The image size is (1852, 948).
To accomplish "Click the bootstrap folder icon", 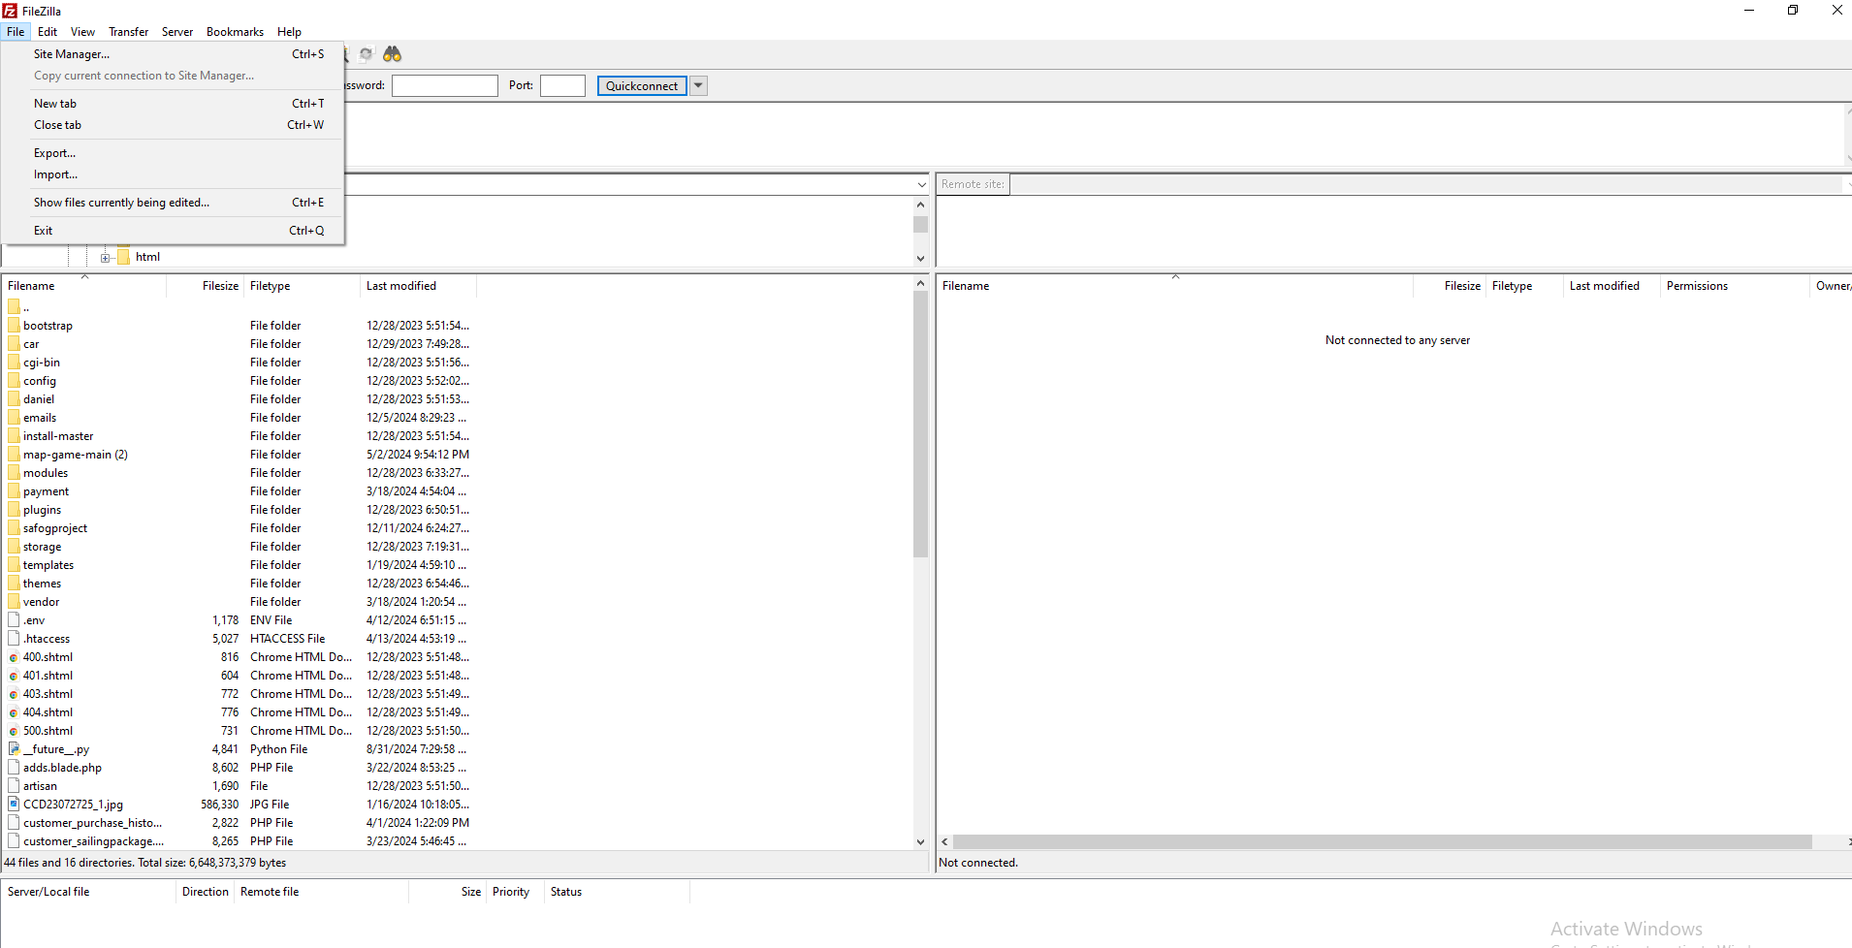I will click(14, 326).
